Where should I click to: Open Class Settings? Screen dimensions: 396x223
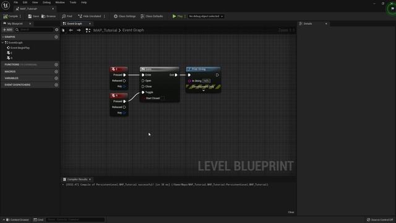coord(125,16)
